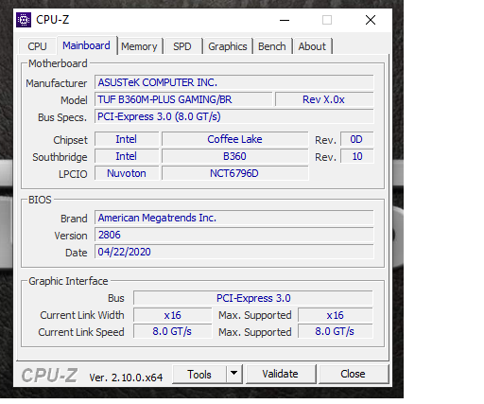Open the About tab
The height and width of the screenshot is (404, 484).
312,46
